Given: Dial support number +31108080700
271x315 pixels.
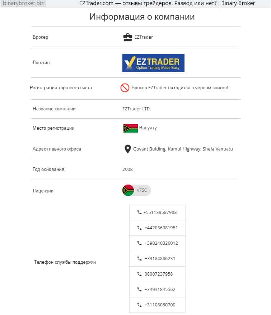Looking at the screenshot, I should tap(160, 305).
